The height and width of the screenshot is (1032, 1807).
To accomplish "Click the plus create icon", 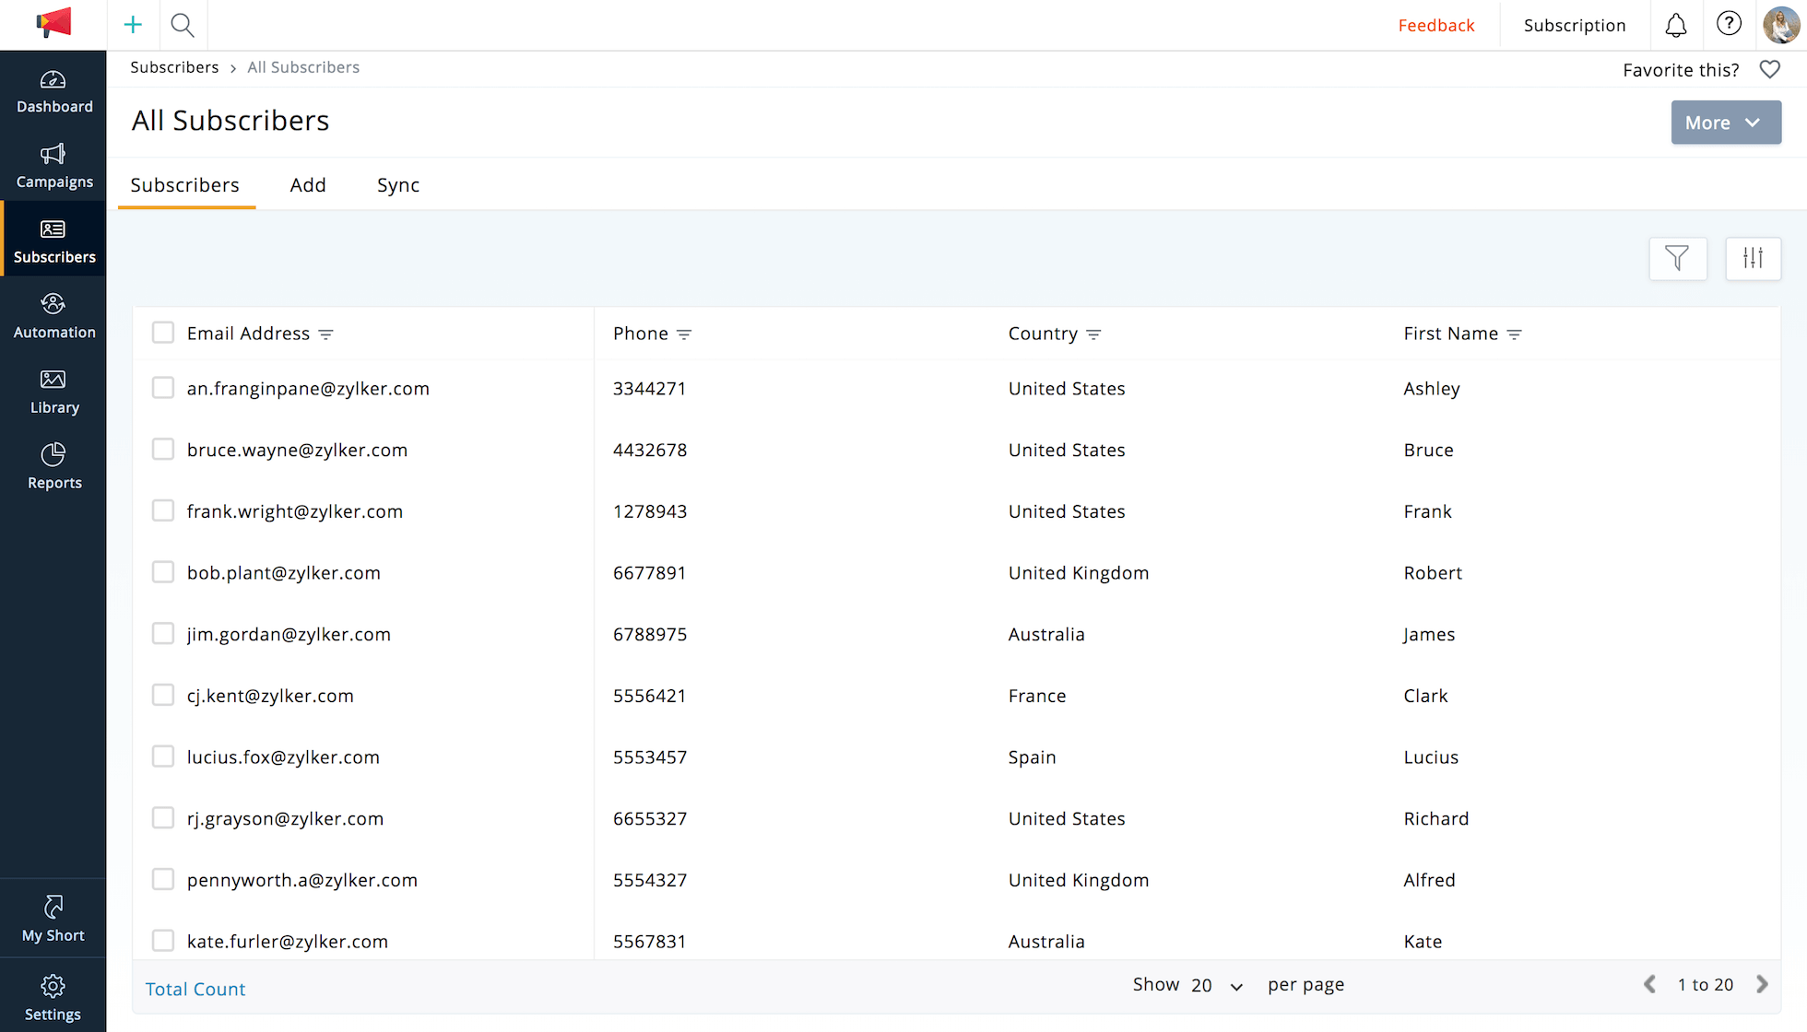I will click(133, 25).
